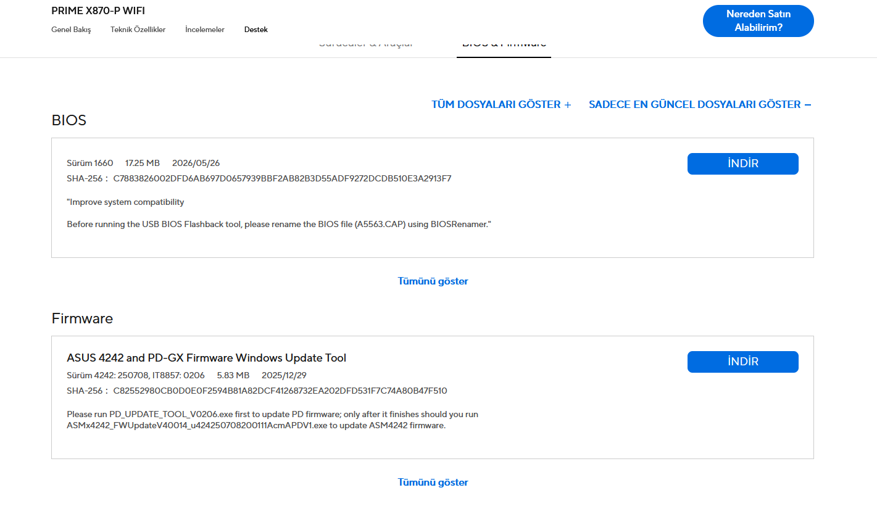Image resolution: width=877 pixels, height=506 pixels.
Task: Click the USB BIOS Flashback rename instruction
Action: pos(279,224)
